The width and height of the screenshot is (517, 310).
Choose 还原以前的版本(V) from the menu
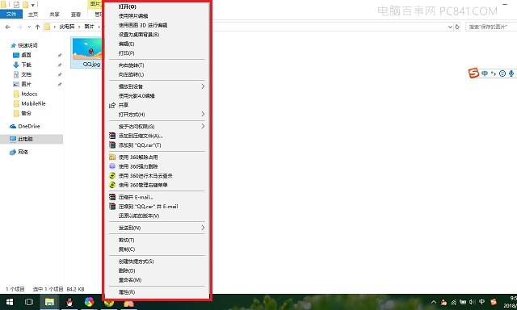[x=139, y=216]
